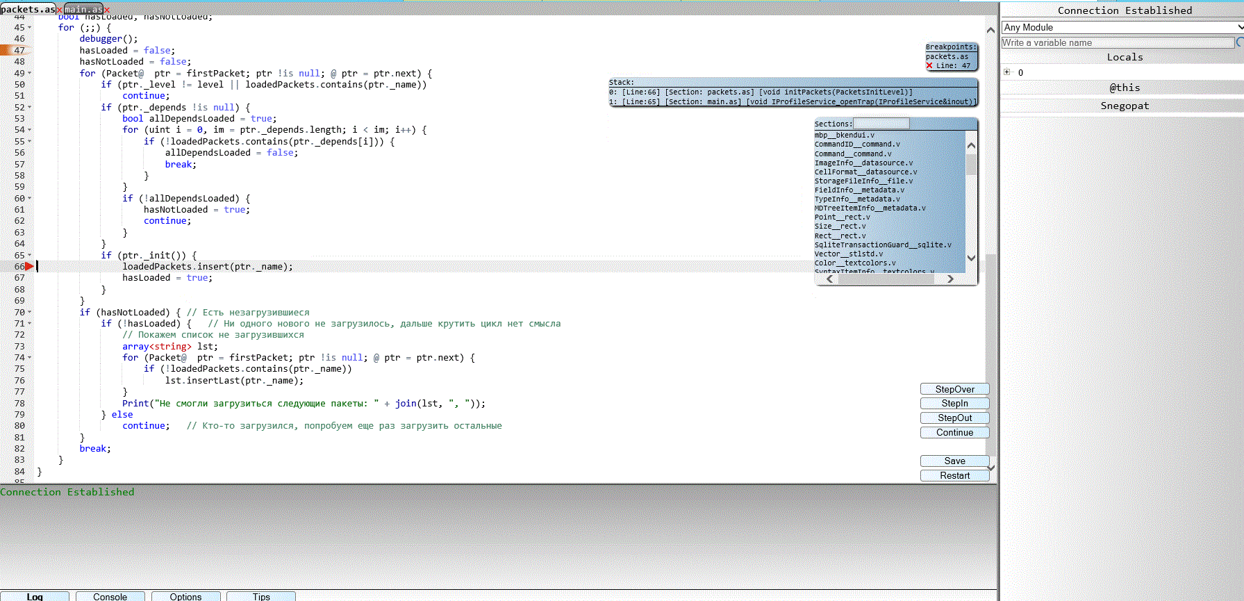Click the StepOut button
This screenshot has height=601, width=1244.
(954, 418)
